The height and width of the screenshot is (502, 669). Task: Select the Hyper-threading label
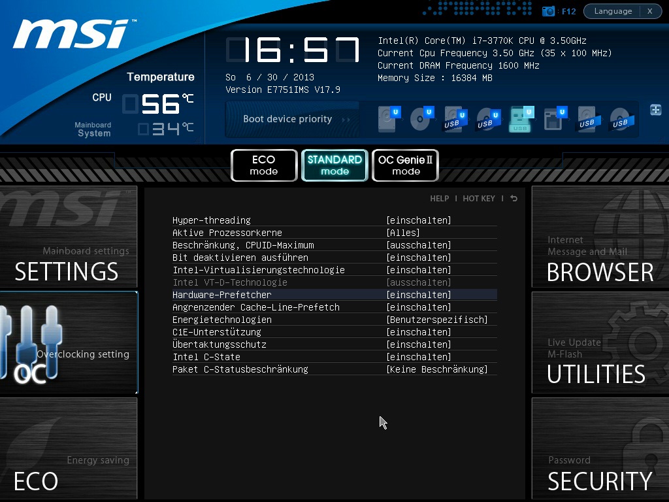(x=212, y=220)
